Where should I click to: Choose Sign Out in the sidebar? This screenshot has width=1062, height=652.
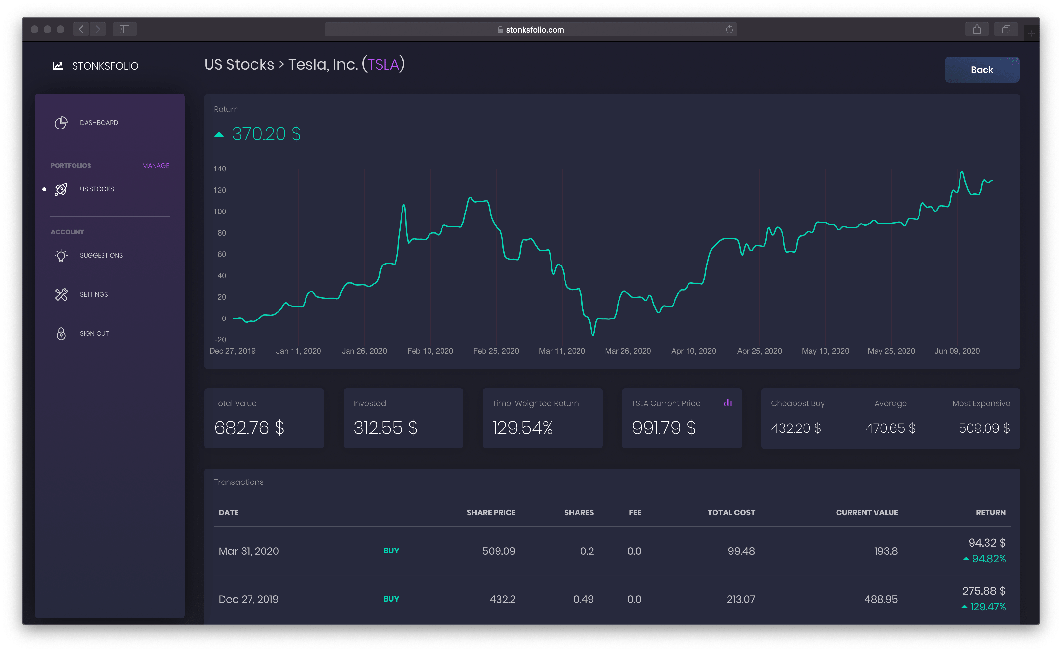tap(94, 334)
